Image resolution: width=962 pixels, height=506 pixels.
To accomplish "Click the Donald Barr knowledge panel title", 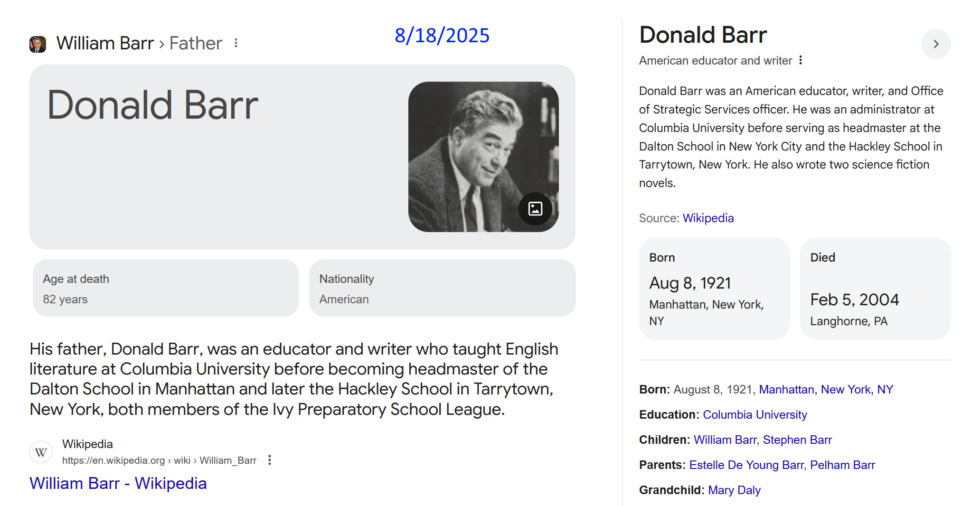I will [x=703, y=35].
